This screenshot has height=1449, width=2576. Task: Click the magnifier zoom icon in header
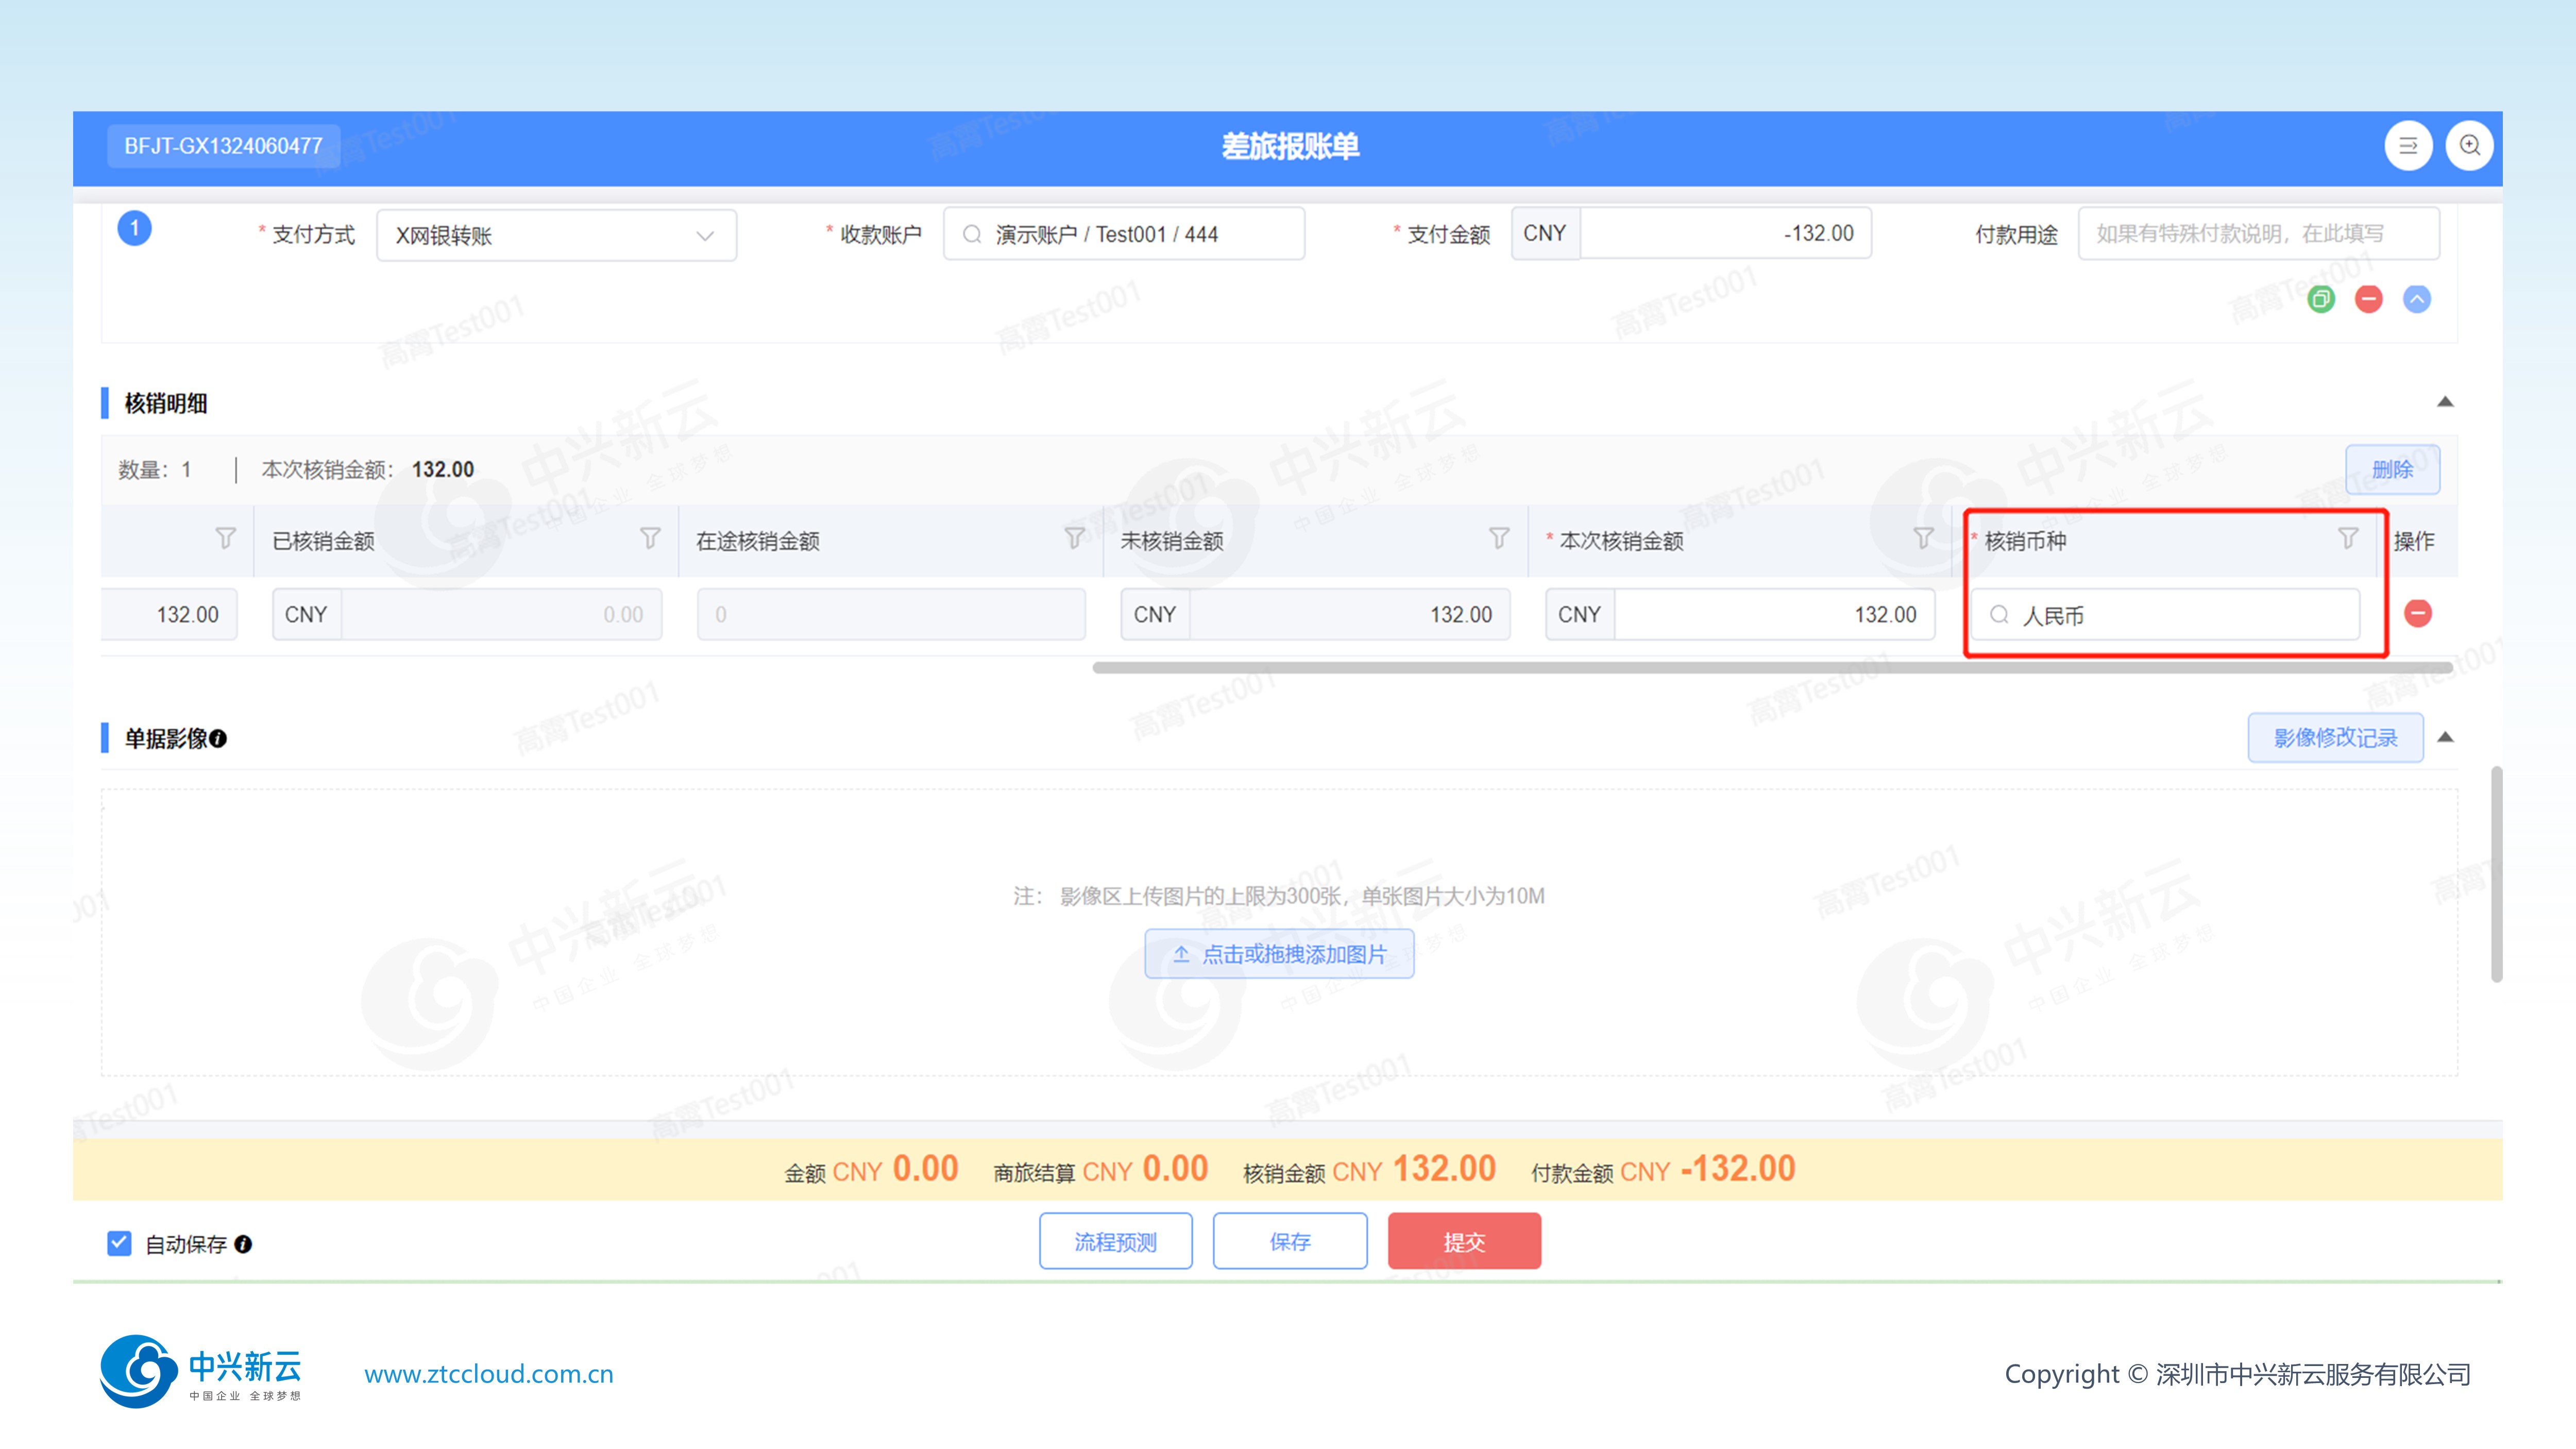point(2469,146)
